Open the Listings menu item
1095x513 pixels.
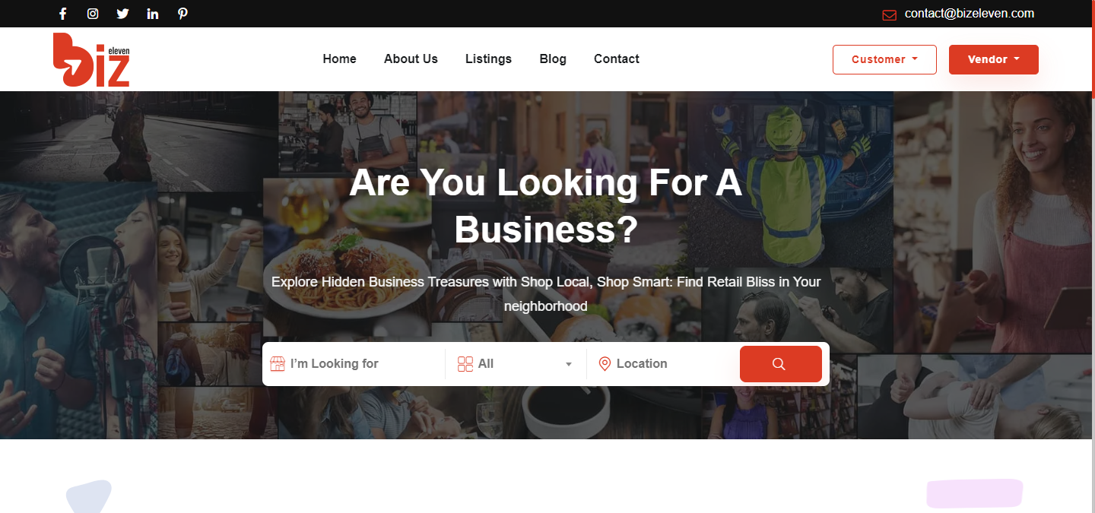[488, 59]
